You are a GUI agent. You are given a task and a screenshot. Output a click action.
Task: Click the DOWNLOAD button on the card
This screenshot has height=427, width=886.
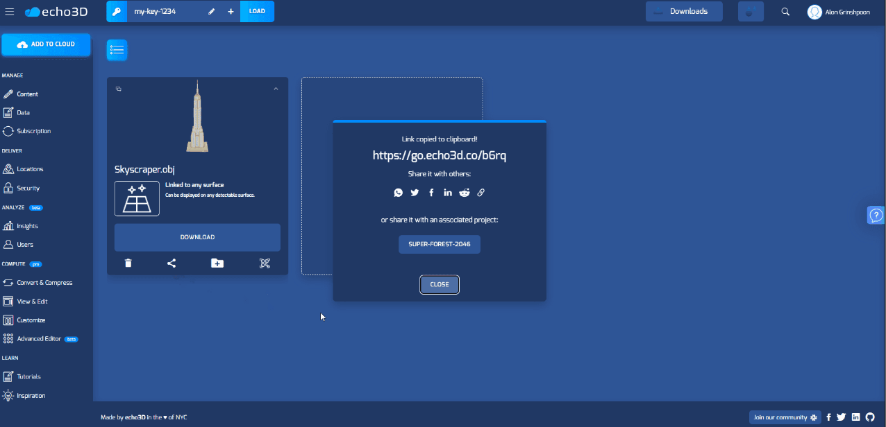197,237
